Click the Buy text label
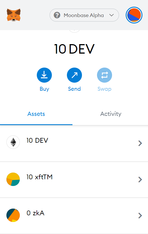Viewport: 148px width, 234px height. click(44, 89)
